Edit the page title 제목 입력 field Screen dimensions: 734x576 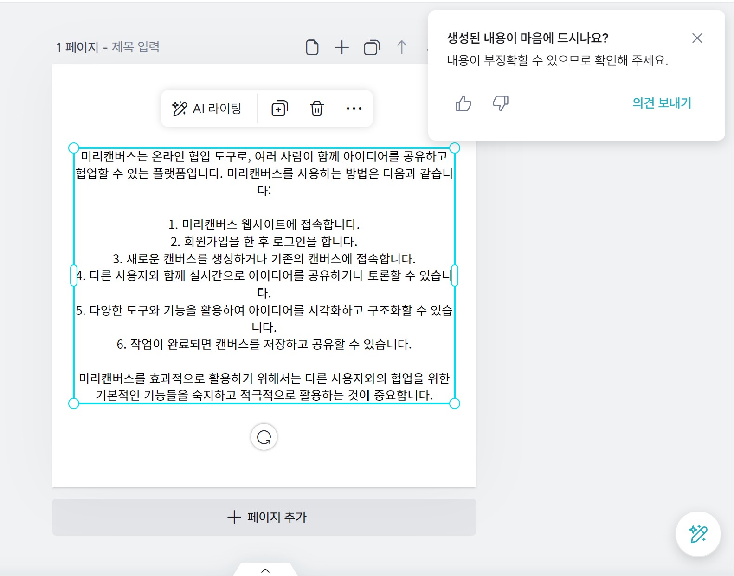pos(135,47)
